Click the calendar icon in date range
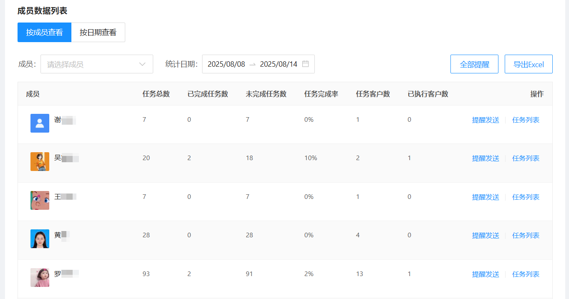Viewport: 569px width, 299px height. tap(306, 64)
